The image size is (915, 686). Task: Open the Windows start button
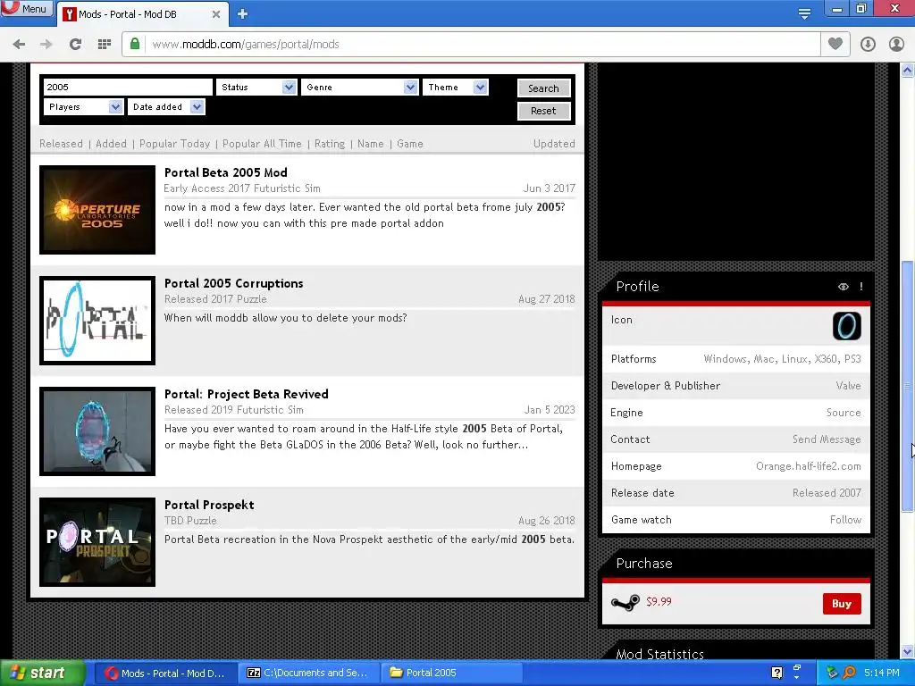point(42,673)
